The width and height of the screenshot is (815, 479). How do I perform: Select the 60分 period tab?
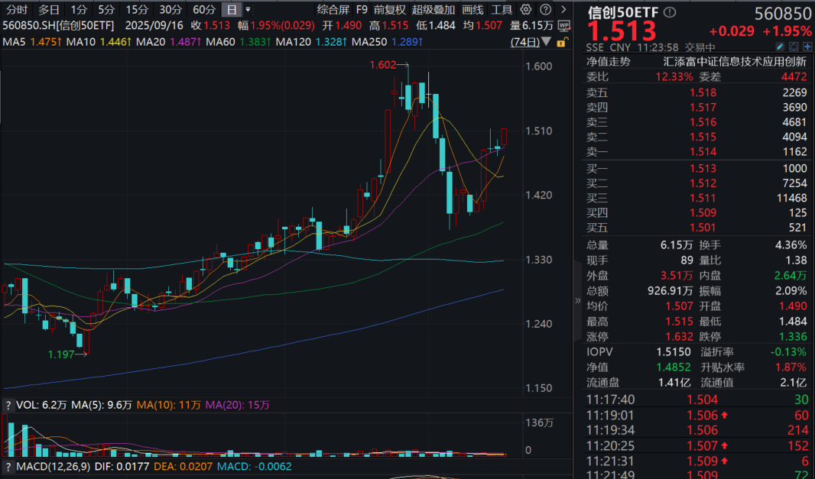point(204,10)
